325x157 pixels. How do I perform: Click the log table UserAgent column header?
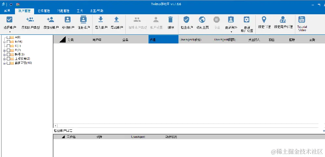click(138, 137)
